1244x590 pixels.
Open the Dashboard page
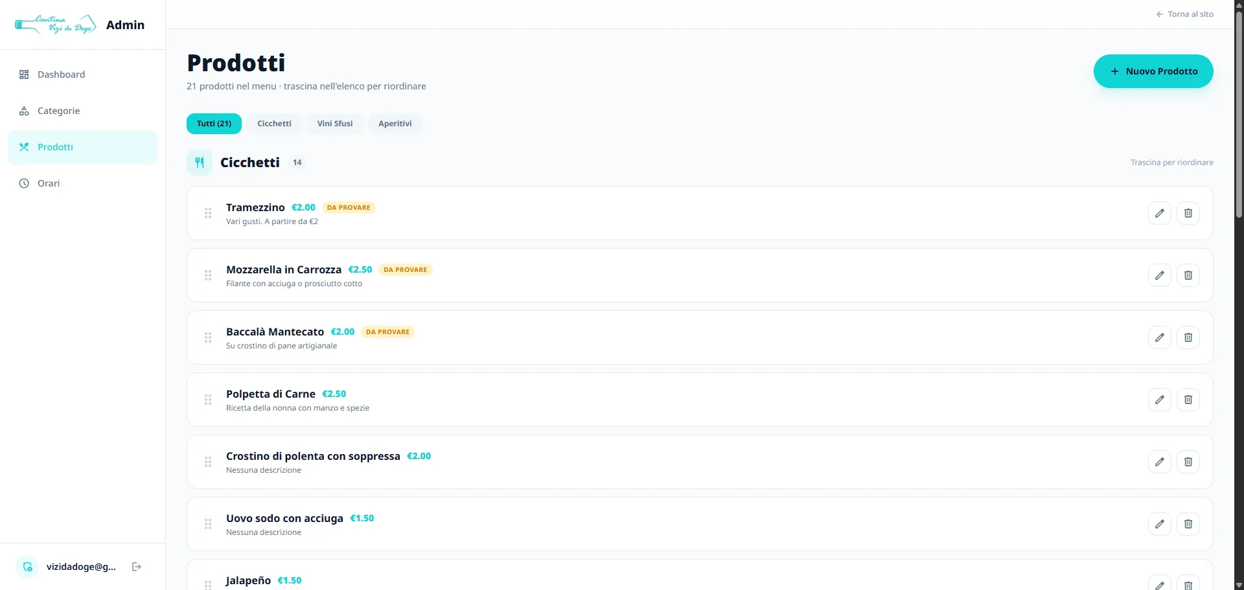[x=82, y=74]
